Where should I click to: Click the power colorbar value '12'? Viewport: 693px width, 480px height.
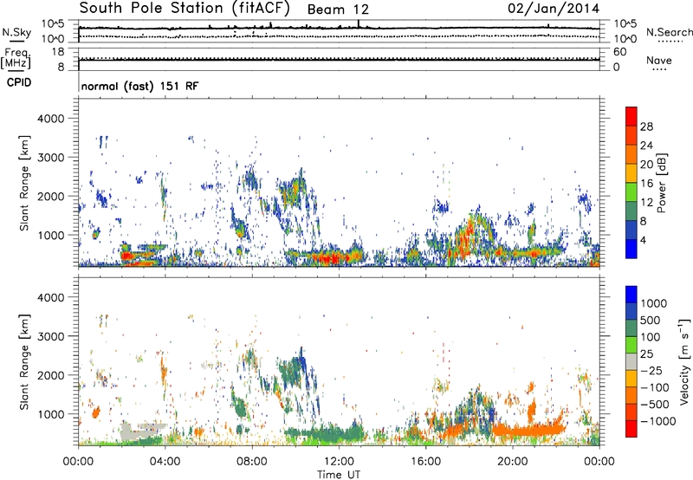click(x=646, y=203)
